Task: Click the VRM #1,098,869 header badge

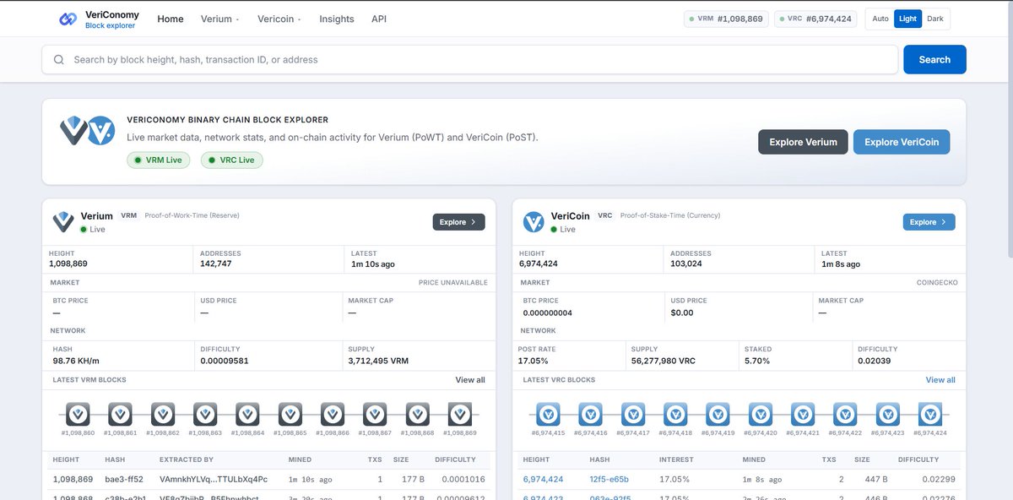Action: pyautogui.click(x=726, y=19)
